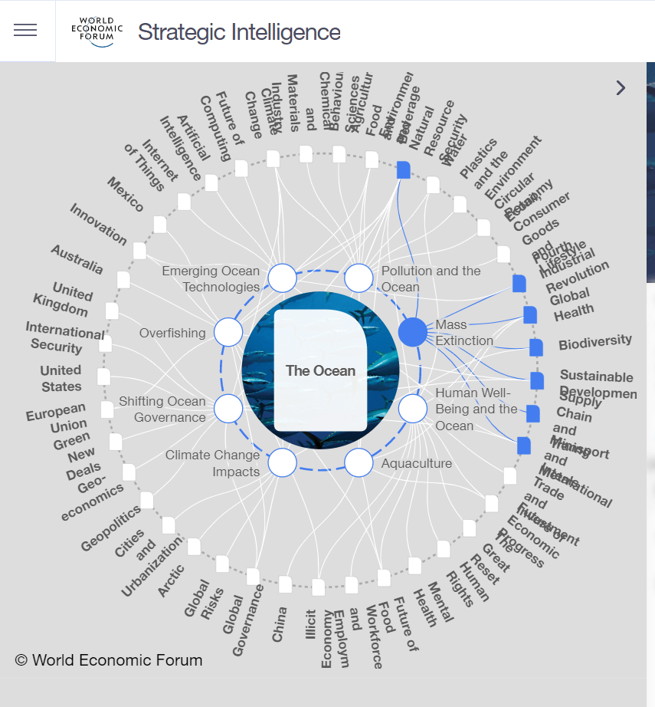Expand the side panel chevron arrow

point(621,88)
